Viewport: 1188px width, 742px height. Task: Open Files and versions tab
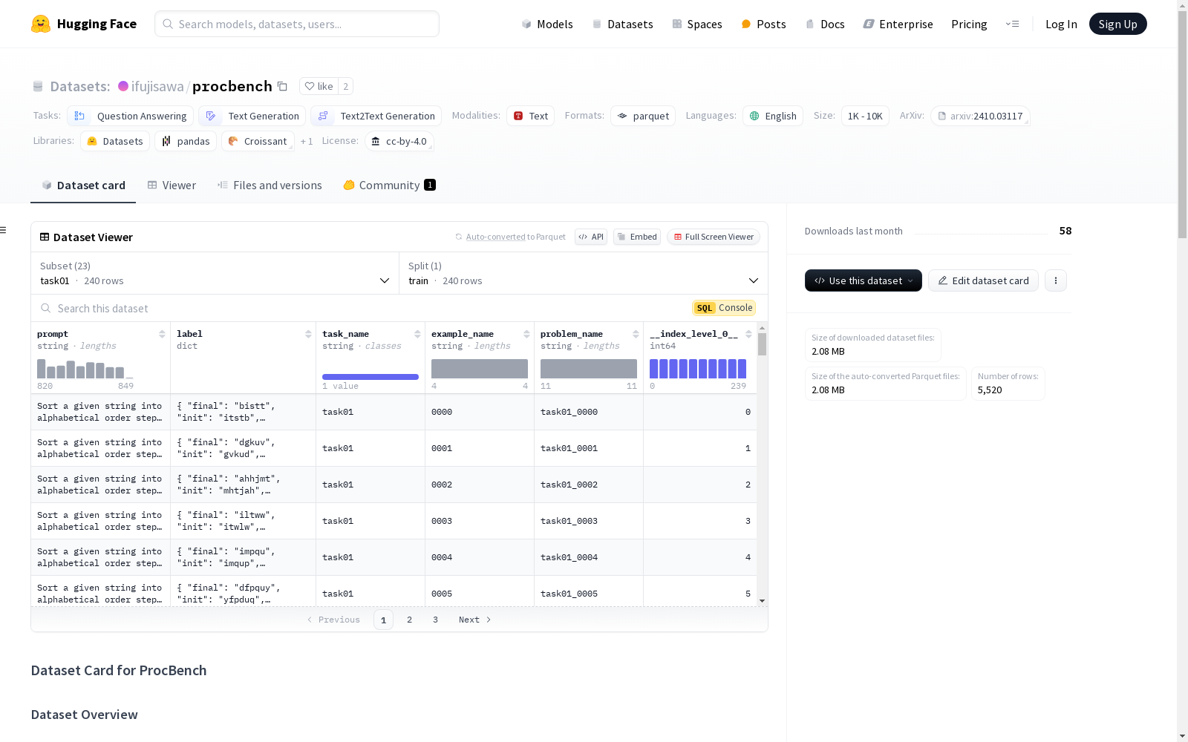[270, 185]
